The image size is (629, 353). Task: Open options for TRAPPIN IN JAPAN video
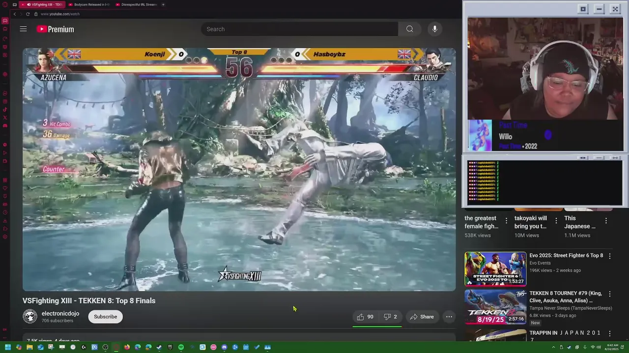coord(609,333)
